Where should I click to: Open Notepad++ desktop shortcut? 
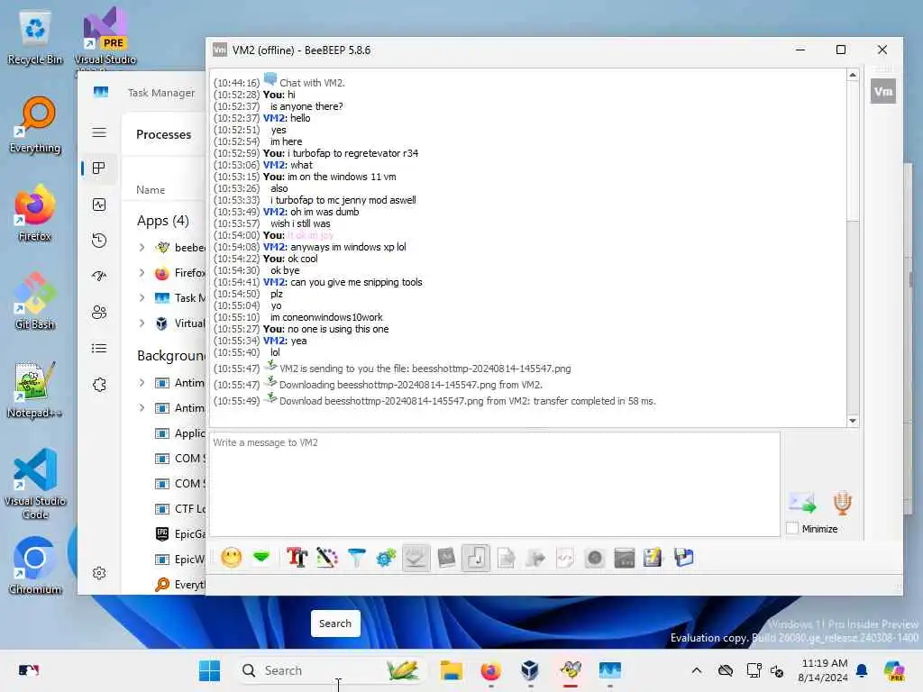[35, 389]
